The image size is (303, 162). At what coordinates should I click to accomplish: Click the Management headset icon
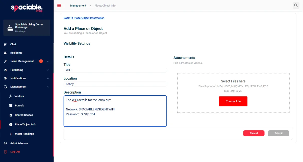coord(5,87)
